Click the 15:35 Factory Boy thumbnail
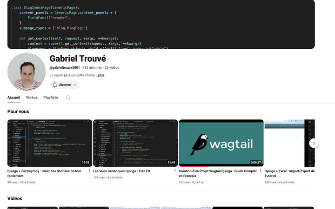The width and height of the screenshot is (335, 209). (x=50, y=143)
